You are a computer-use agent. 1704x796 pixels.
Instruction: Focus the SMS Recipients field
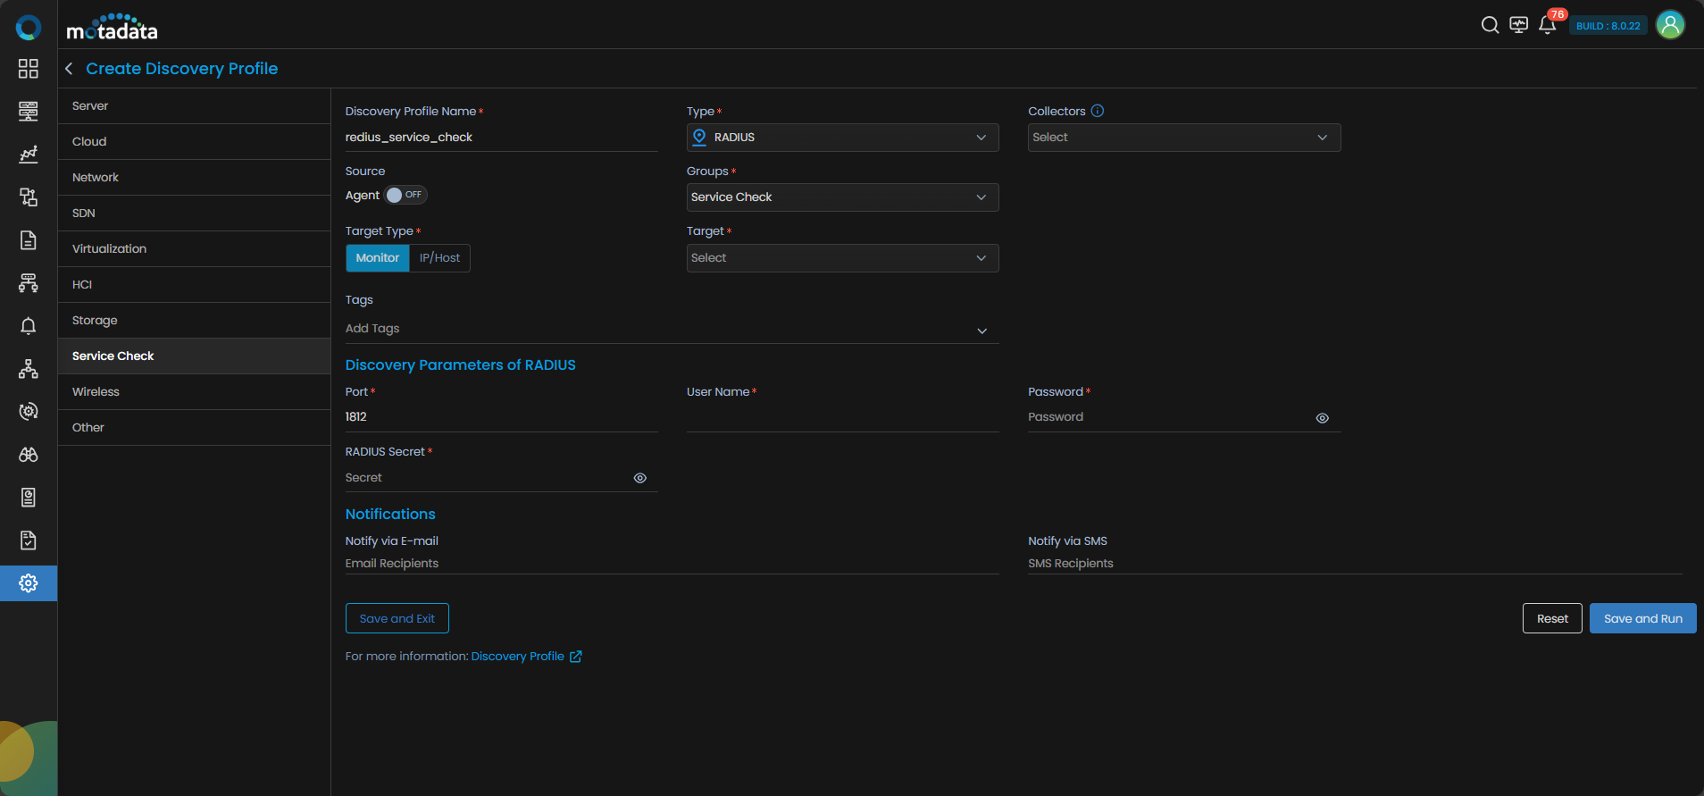click(x=1355, y=564)
